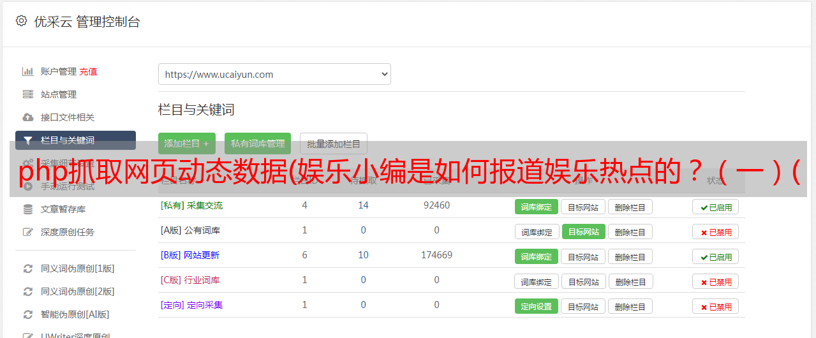Click refresh icon beside 智能伪原创[AI版]

27,314
